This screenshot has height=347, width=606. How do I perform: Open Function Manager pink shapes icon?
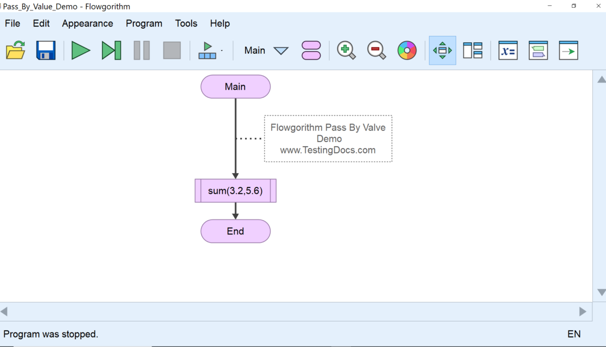pyautogui.click(x=311, y=50)
